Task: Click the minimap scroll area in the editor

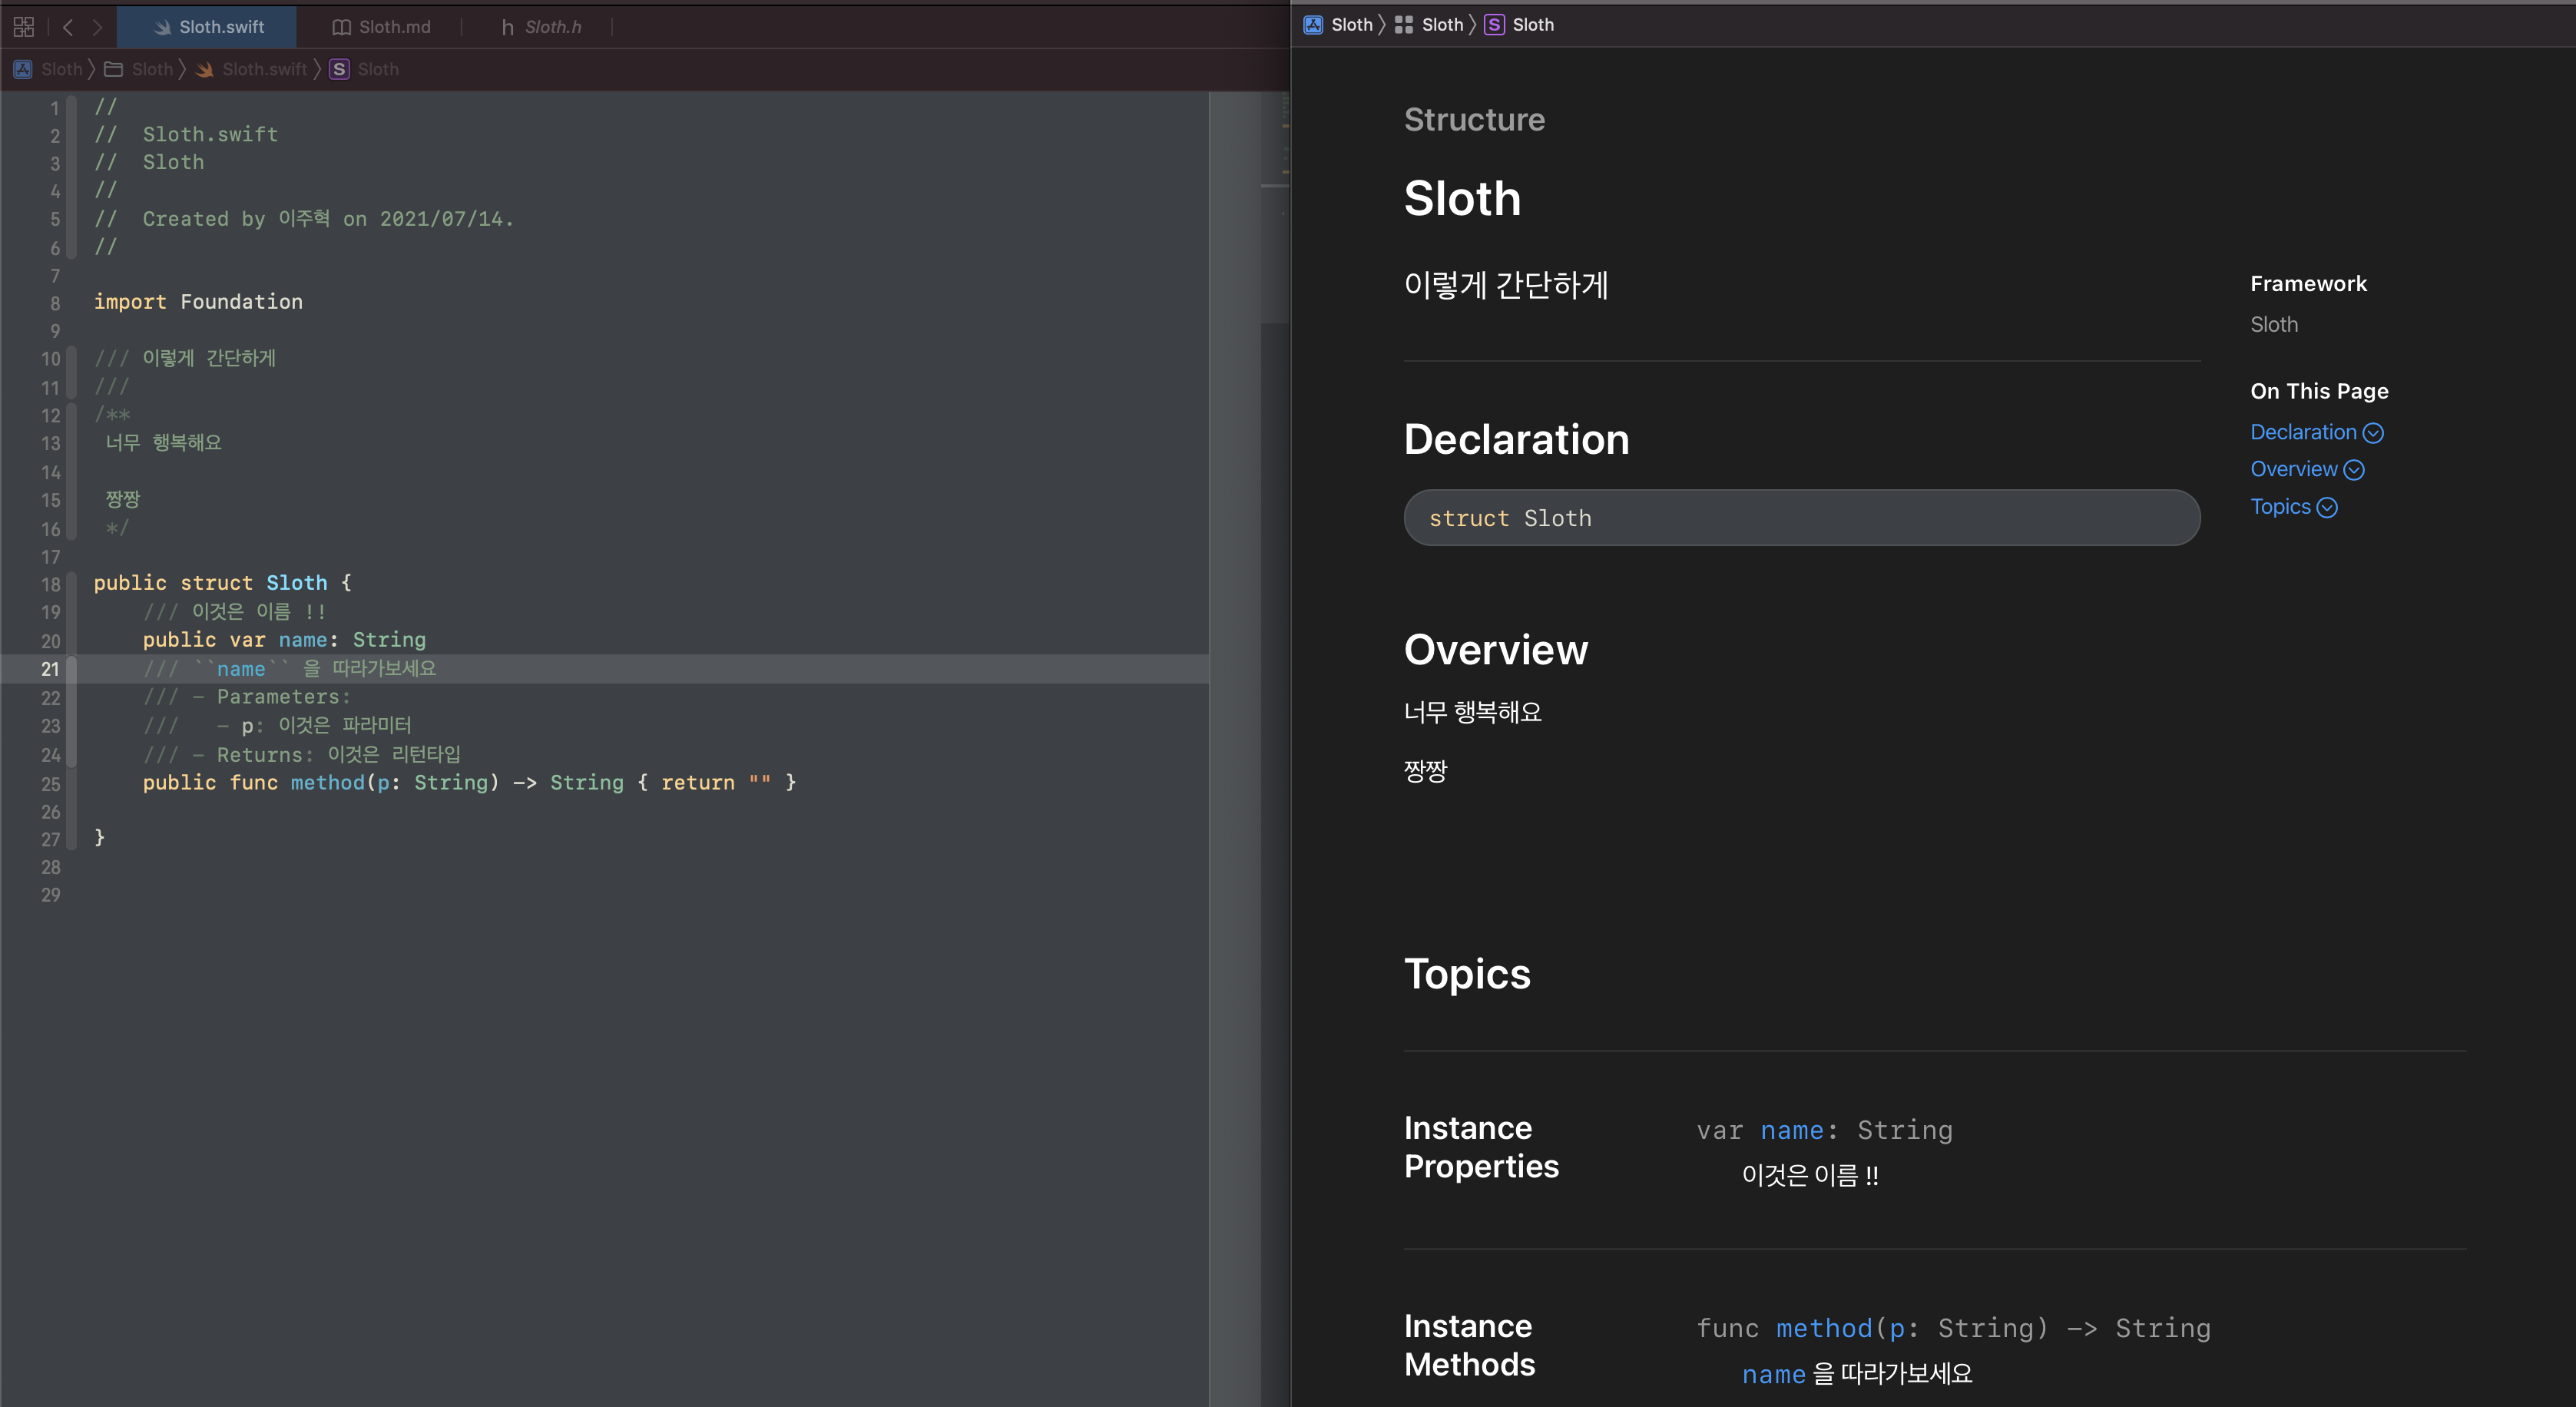Action: click(x=1274, y=200)
